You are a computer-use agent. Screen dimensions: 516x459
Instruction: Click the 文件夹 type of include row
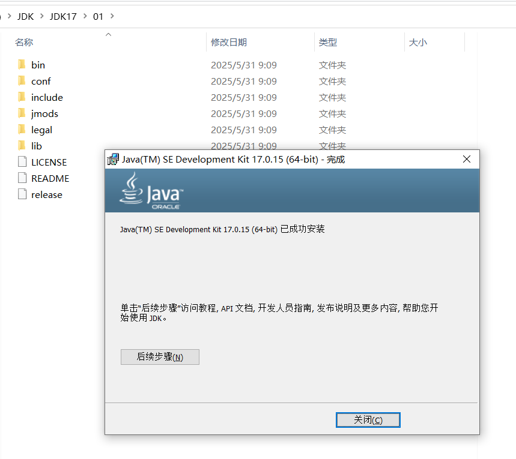pyautogui.click(x=332, y=97)
